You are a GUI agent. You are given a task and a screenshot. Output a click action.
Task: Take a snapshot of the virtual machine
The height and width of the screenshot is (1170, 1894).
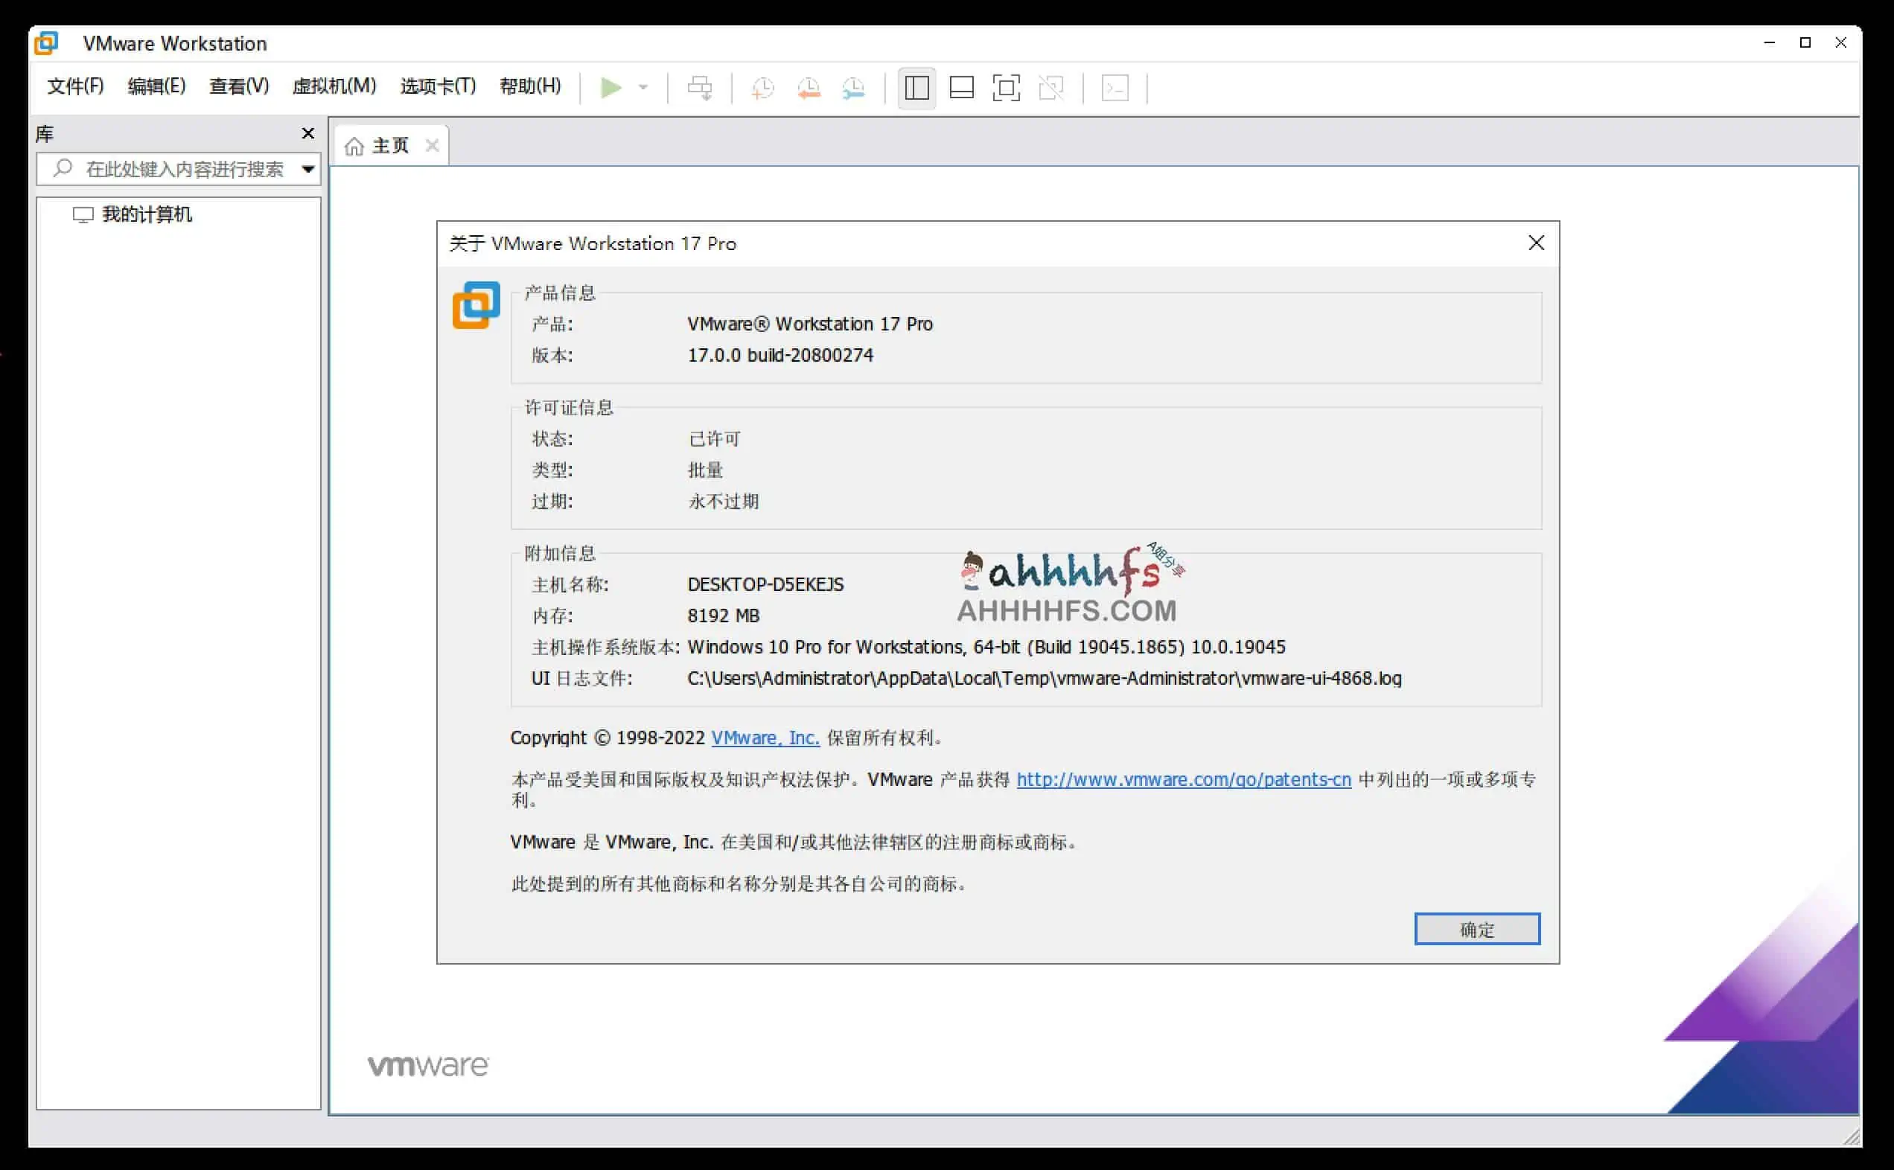coord(762,87)
